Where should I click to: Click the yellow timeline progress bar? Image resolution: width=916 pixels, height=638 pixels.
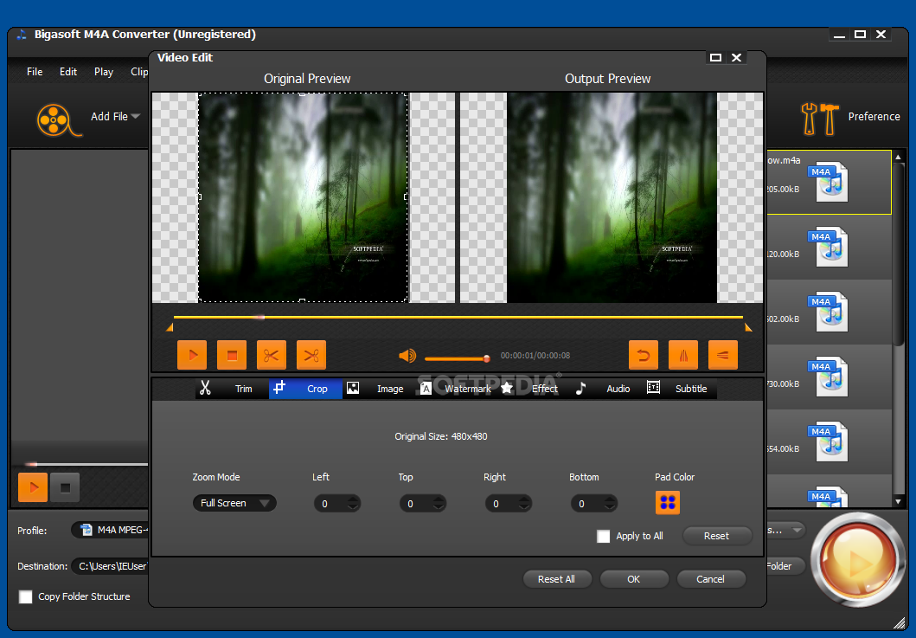coord(458,317)
